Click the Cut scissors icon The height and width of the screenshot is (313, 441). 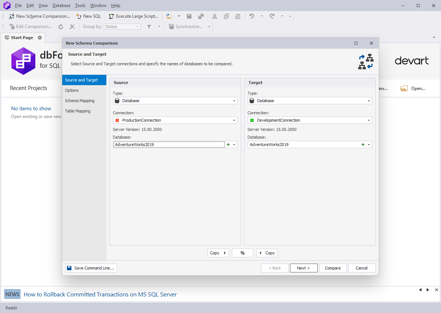215,16
